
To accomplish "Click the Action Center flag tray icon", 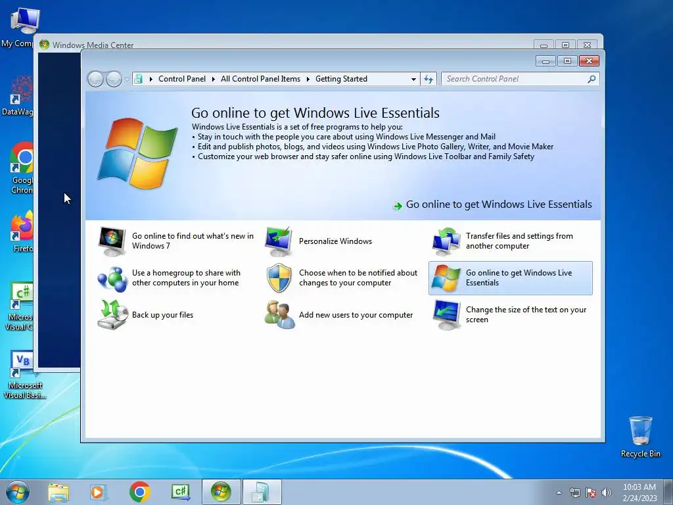I will 591,493.
